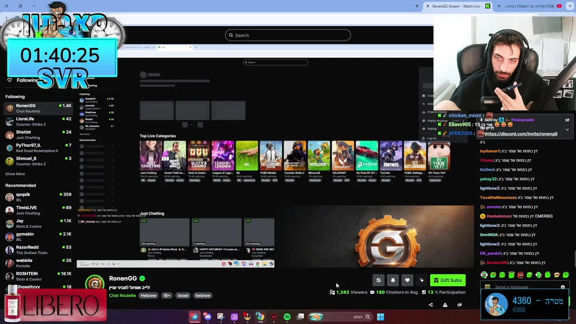Click the Hebrew tag chip
The width and height of the screenshot is (576, 324).
pyautogui.click(x=148, y=296)
